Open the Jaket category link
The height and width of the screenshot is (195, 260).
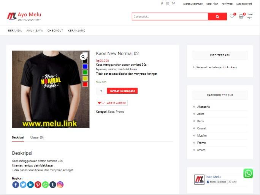click(201, 114)
